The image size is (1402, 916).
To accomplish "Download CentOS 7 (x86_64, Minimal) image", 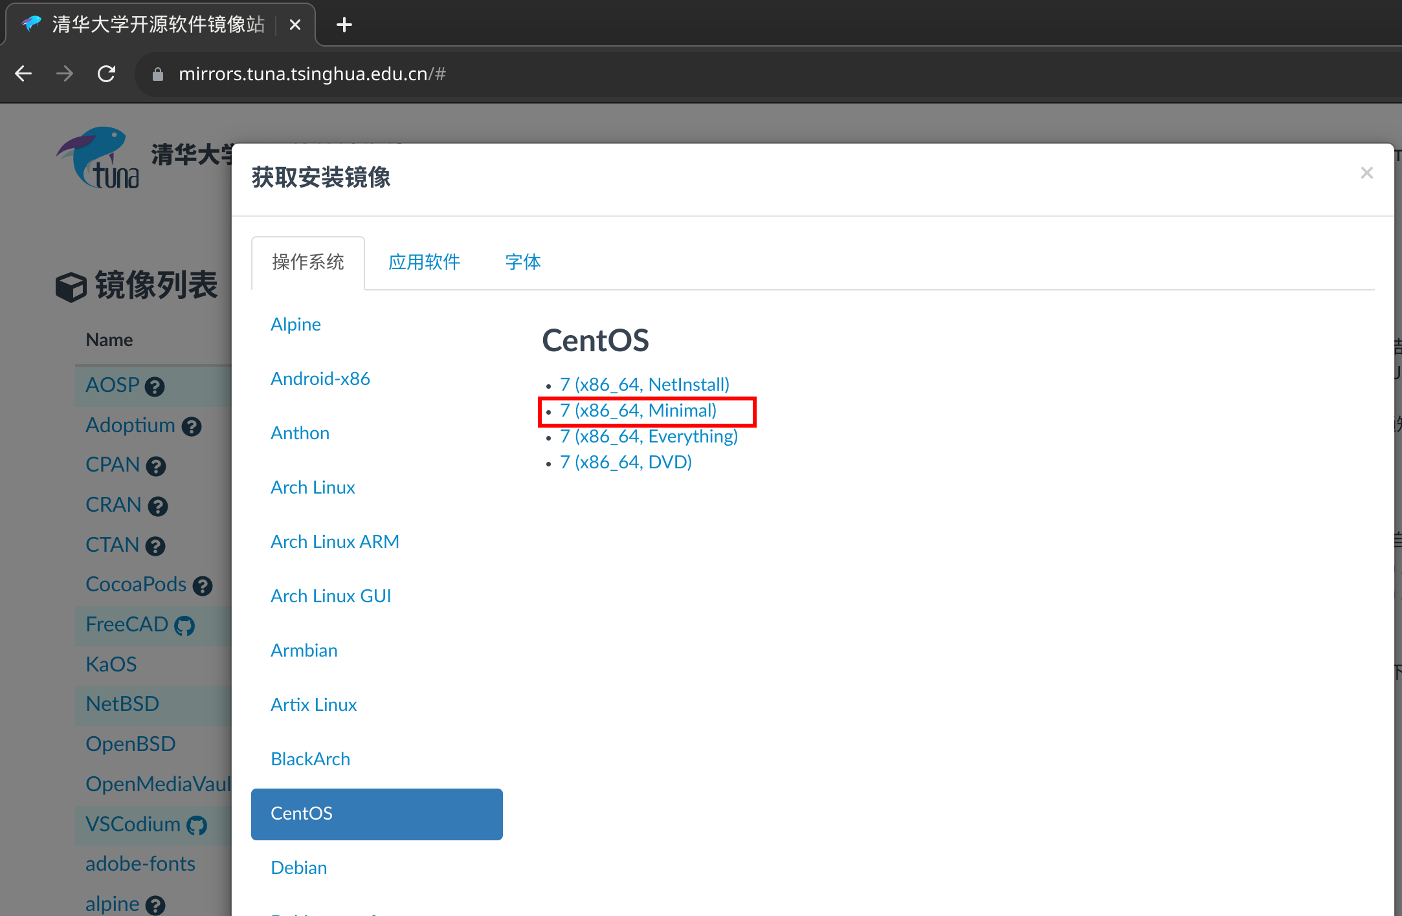I will pos(638,410).
